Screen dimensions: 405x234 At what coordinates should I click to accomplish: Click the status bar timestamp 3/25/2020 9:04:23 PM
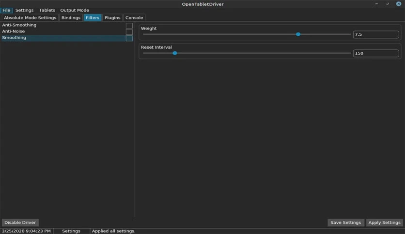[x=26, y=231]
